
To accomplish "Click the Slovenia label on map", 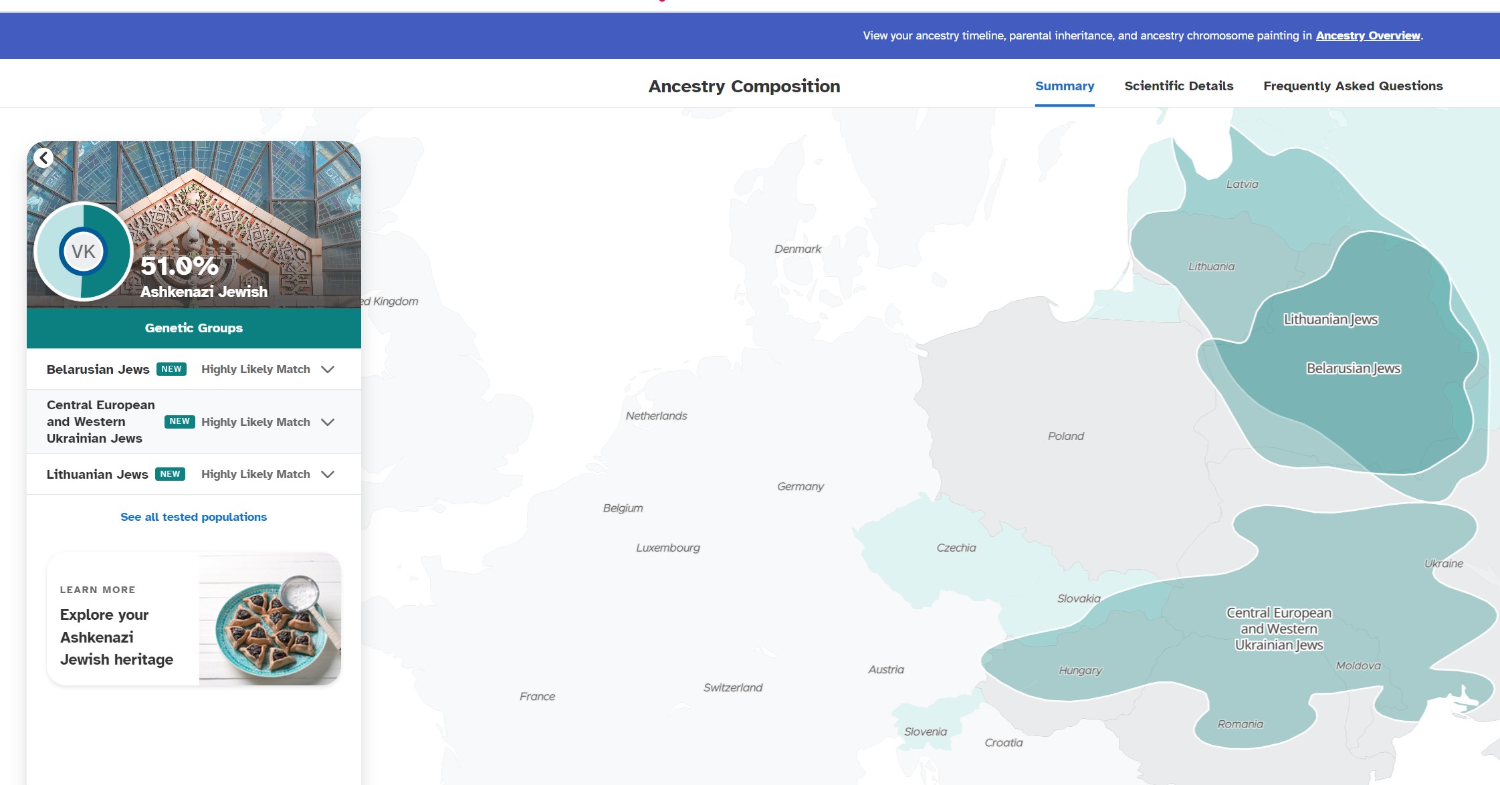I will (x=926, y=732).
